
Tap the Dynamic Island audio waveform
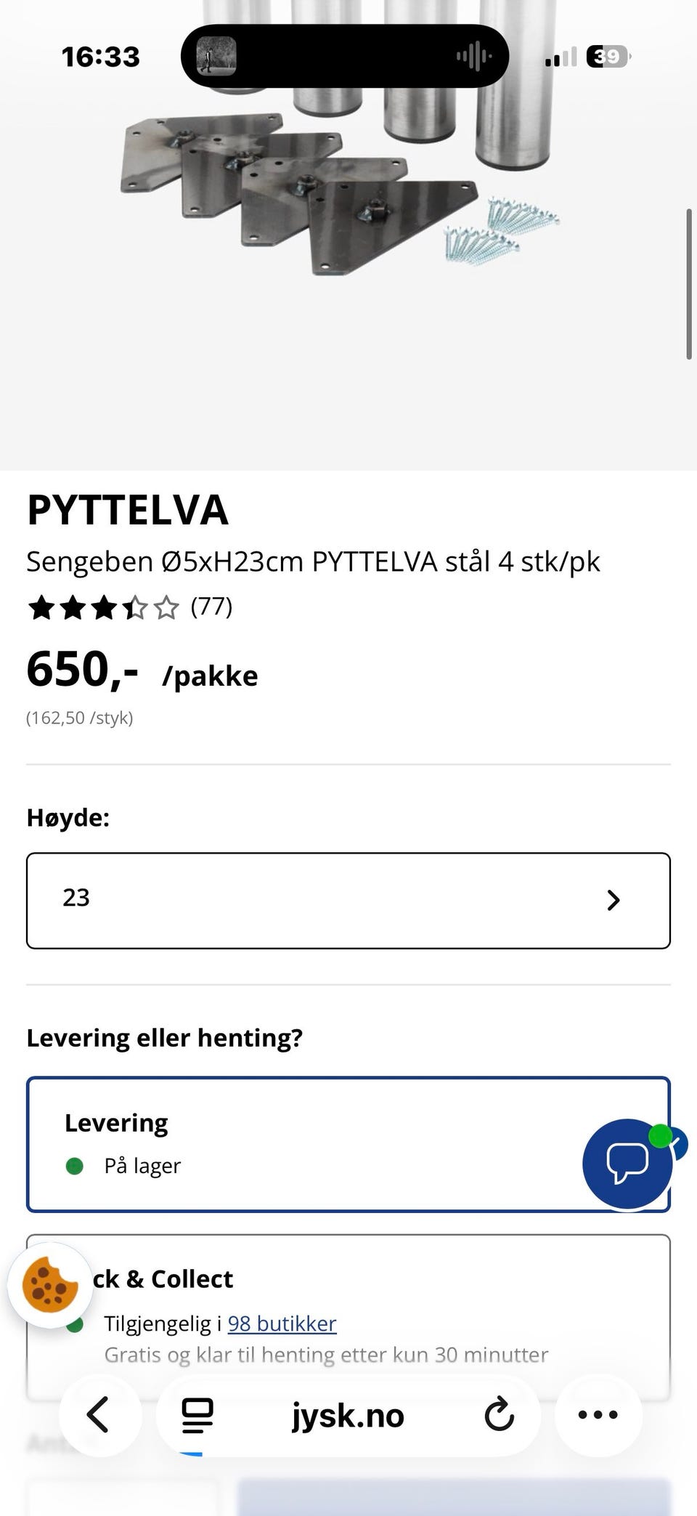click(x=473, y=56)
